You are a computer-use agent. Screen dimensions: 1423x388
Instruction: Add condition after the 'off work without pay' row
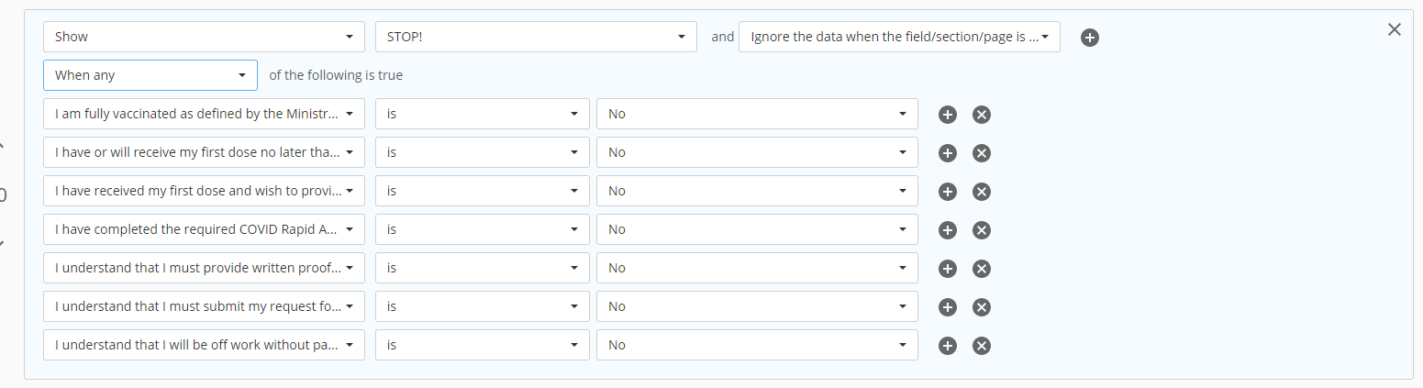[948, 346]
